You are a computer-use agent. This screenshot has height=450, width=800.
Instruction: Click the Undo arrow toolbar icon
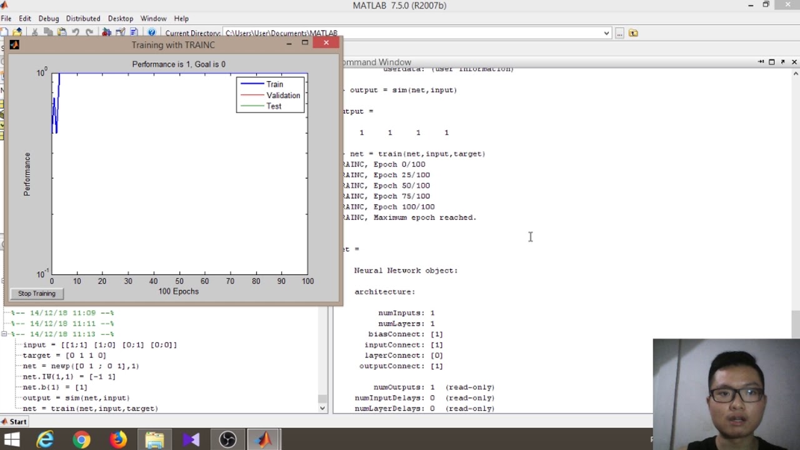coord(76,32)
